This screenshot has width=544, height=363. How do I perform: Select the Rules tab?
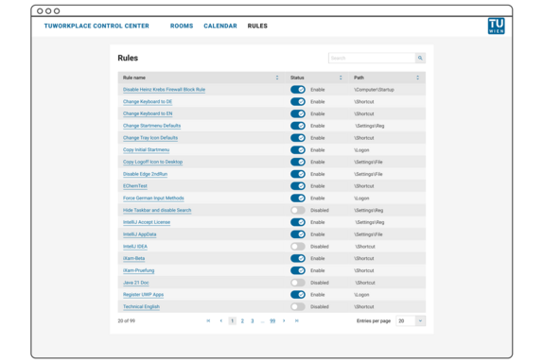click(257, 26)
